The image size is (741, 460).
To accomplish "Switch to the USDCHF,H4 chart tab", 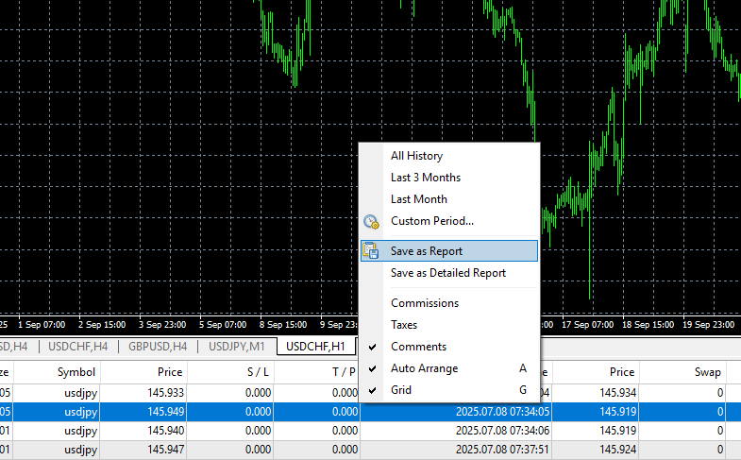I will [78, 347].
